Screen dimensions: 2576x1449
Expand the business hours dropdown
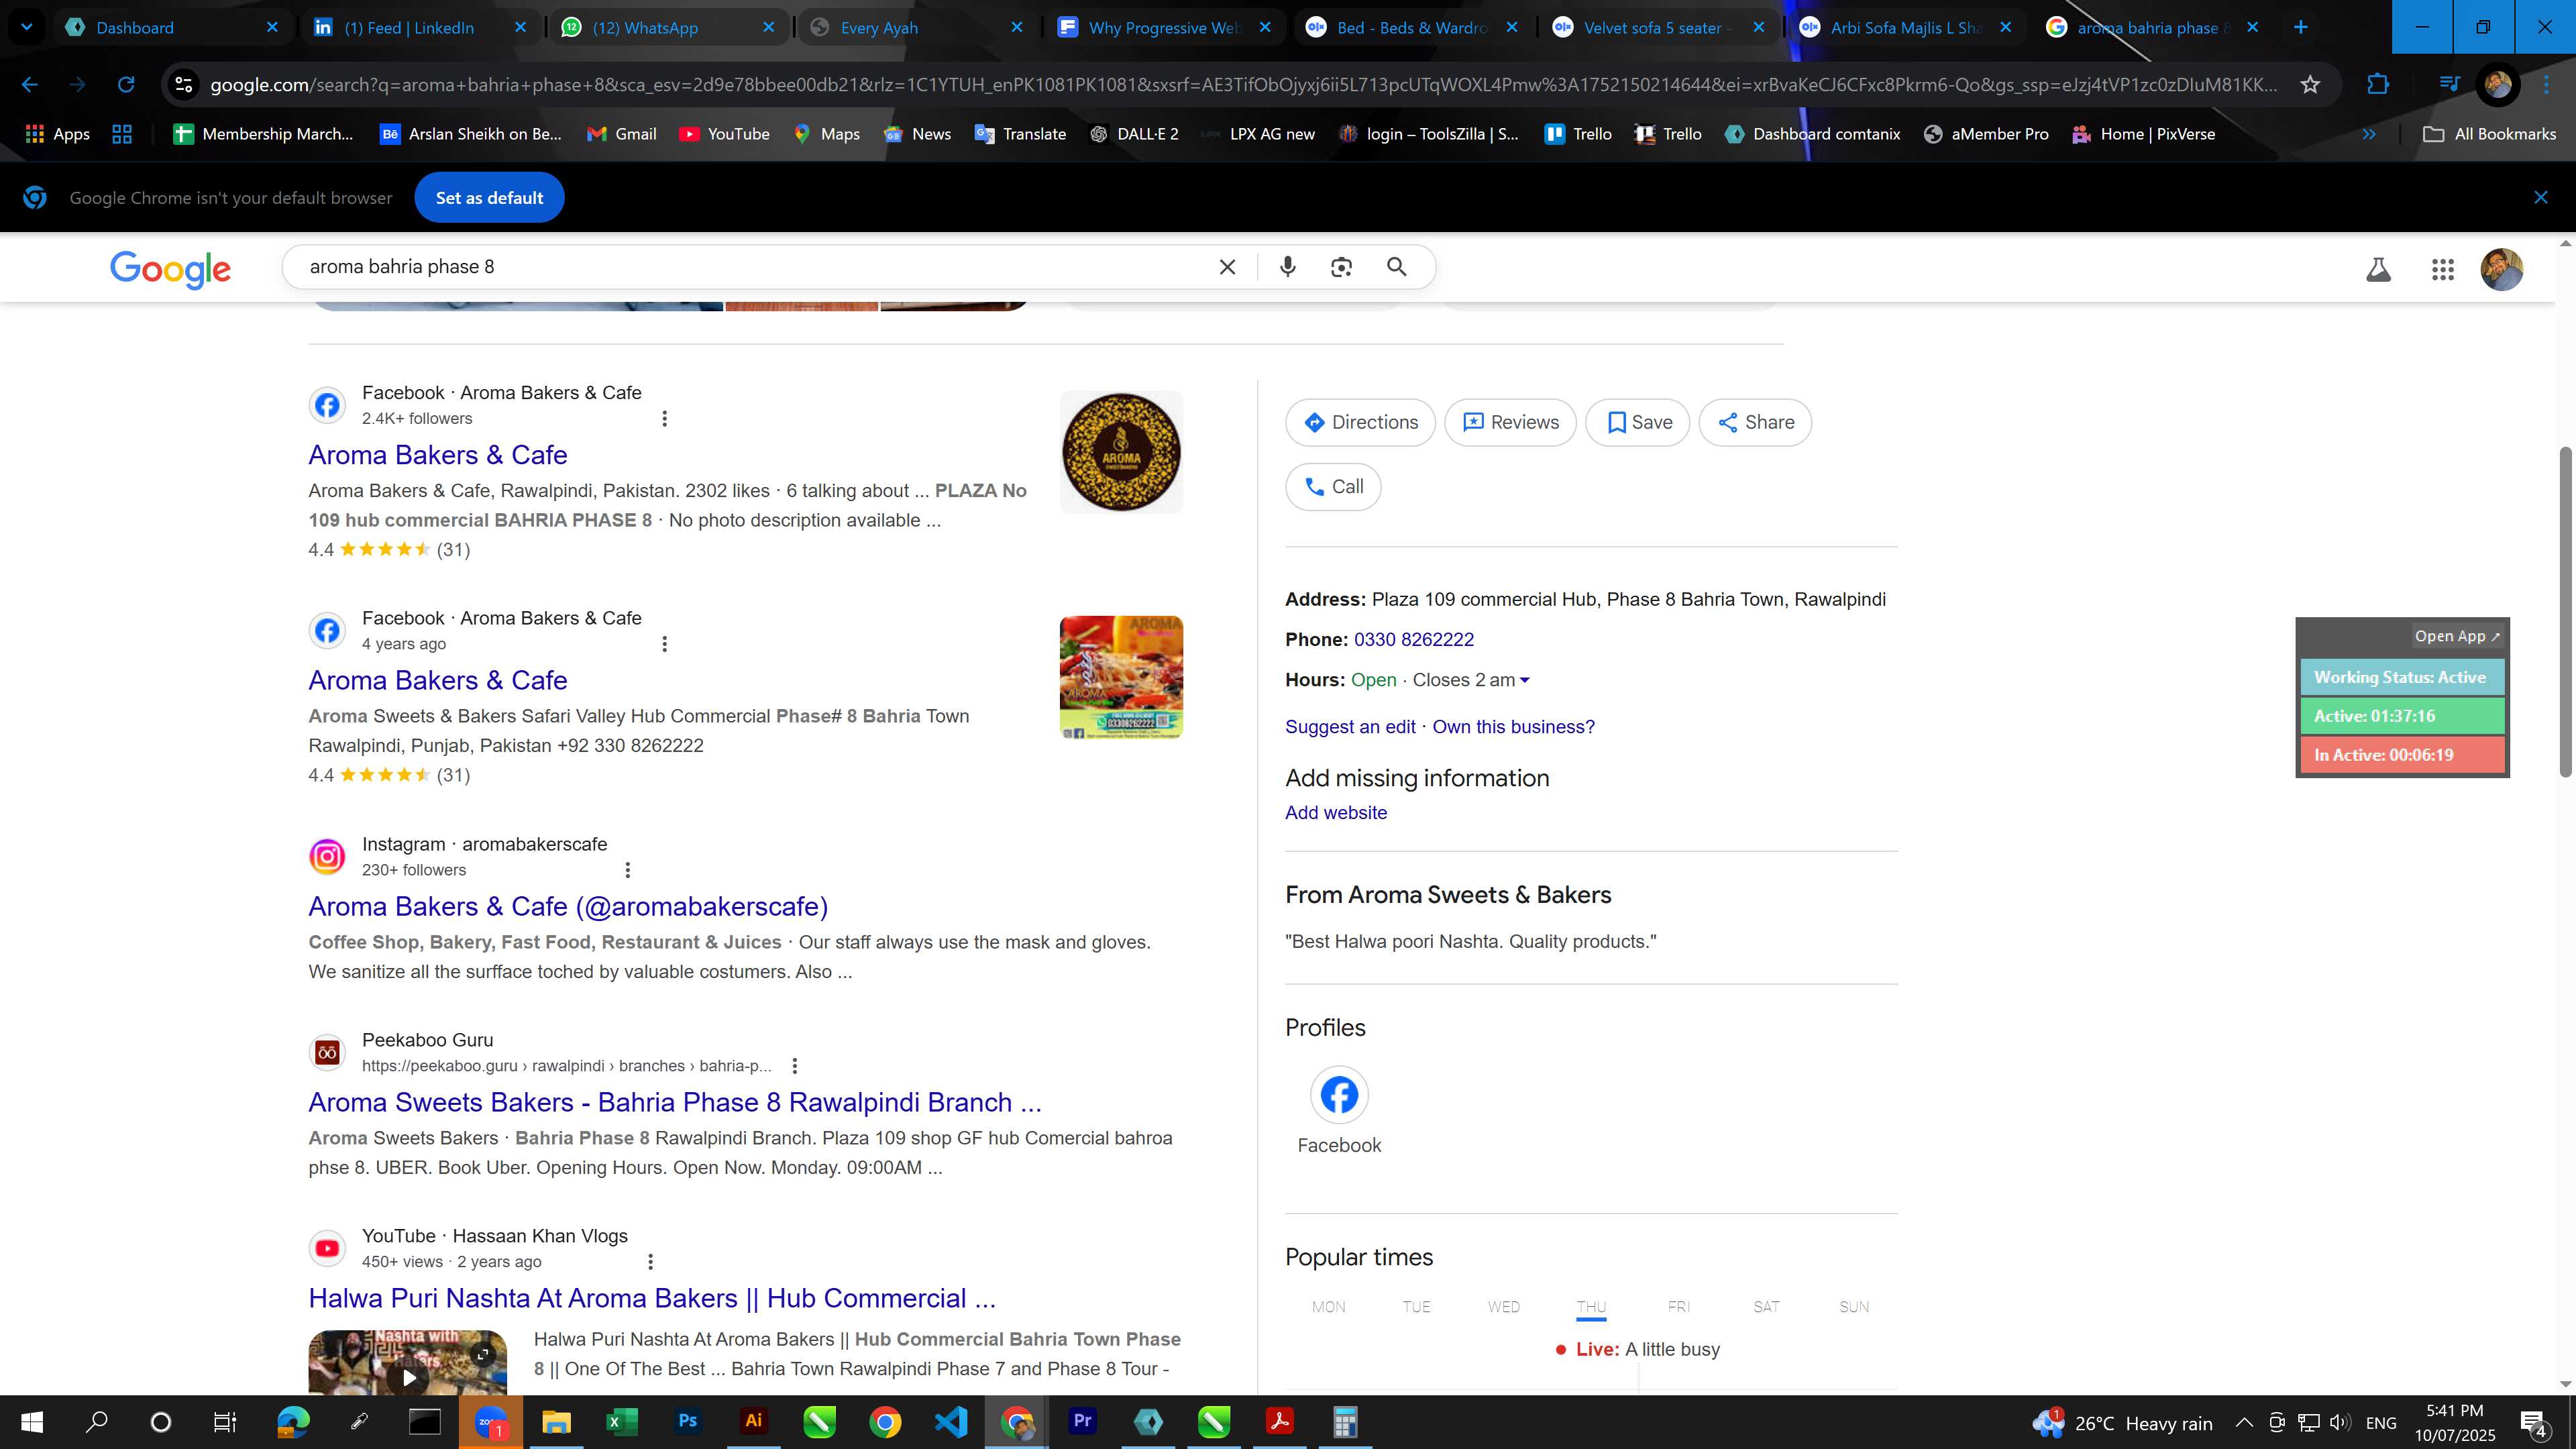(x=1524, y=680)
